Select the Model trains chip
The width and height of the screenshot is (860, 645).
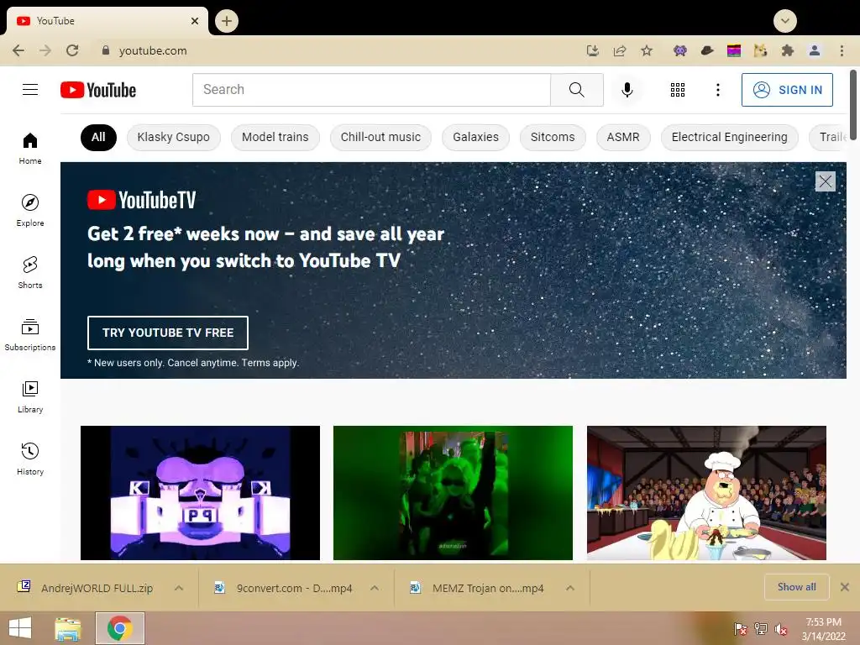tap(275, 137)
